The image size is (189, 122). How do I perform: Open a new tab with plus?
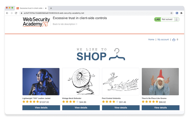tap(51, 8)
